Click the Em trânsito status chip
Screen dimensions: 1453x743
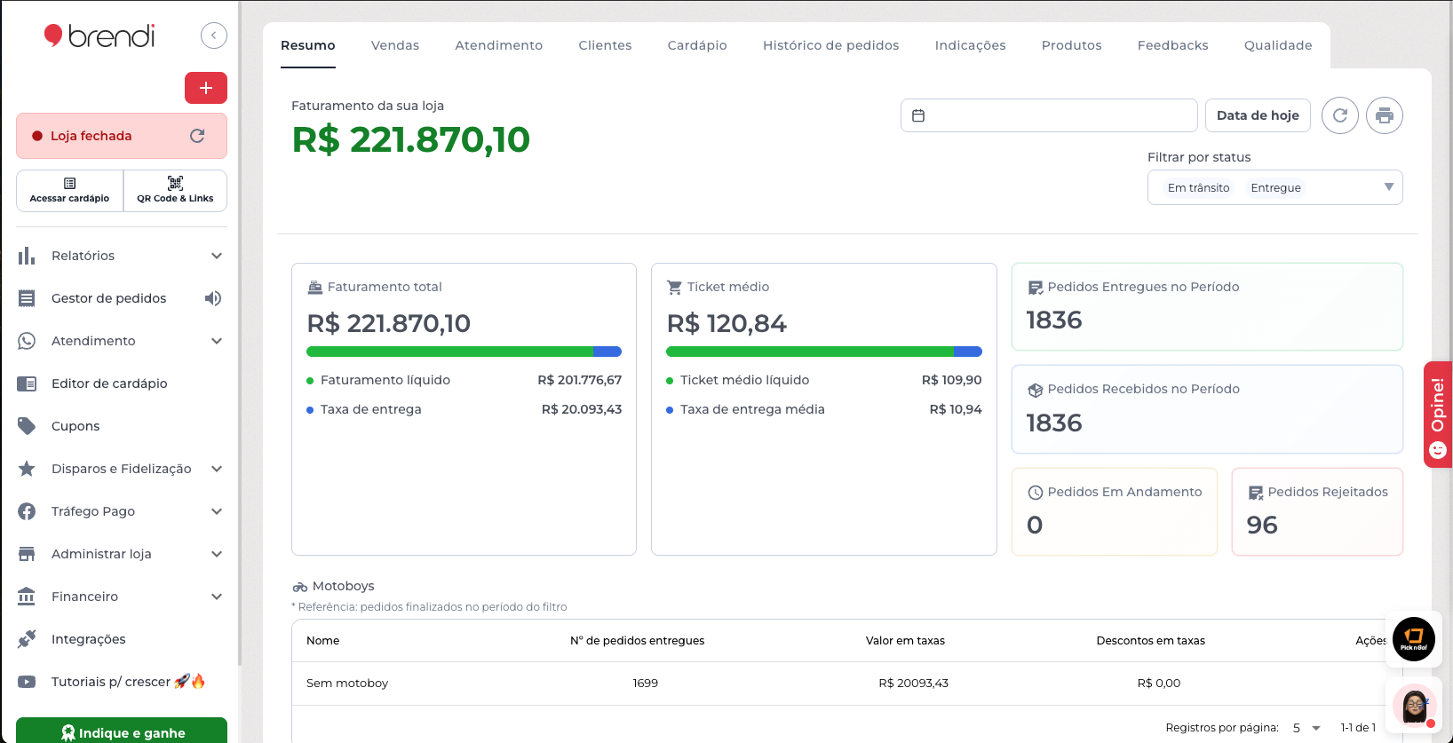[x=1198, y=187]
